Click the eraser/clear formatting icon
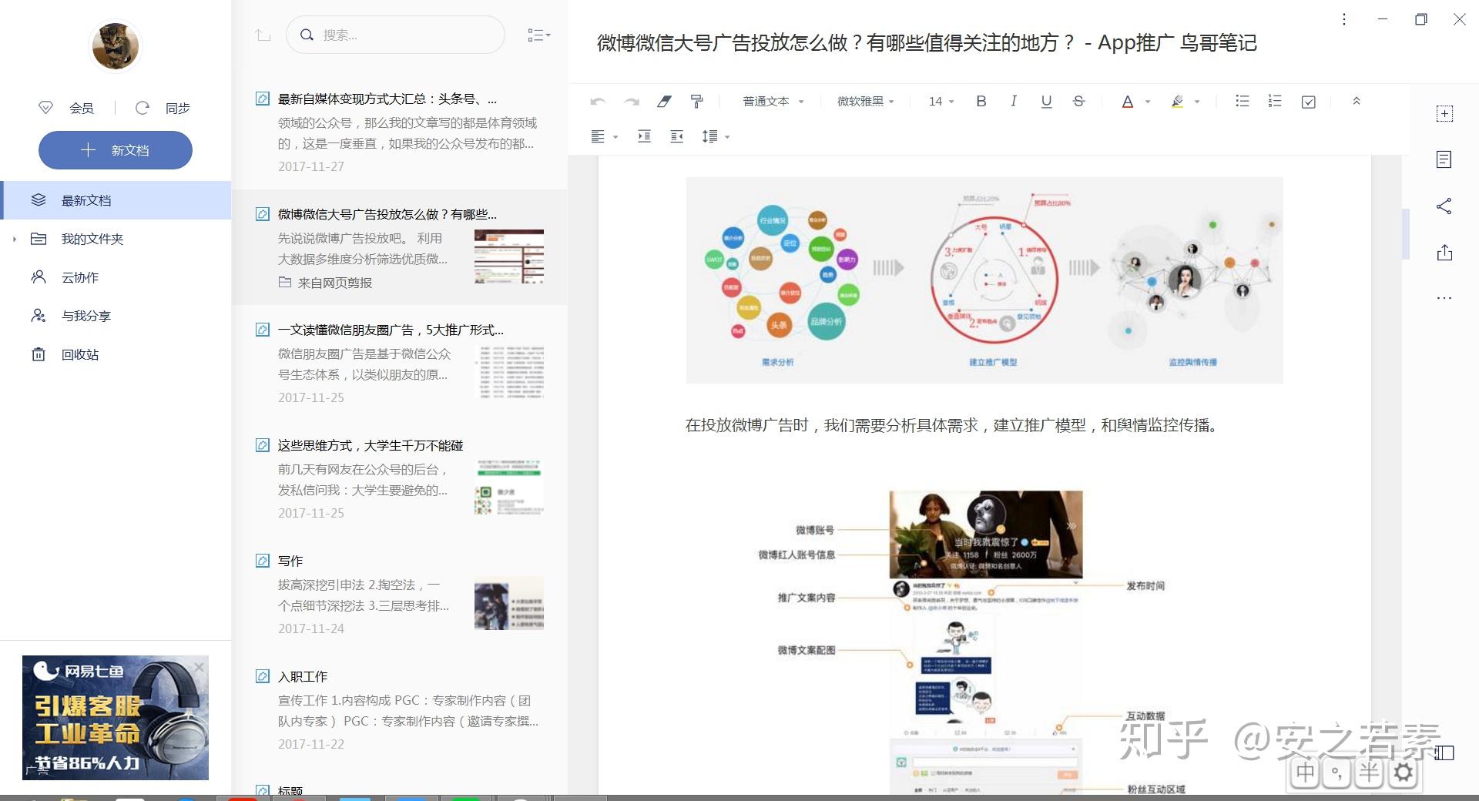Screen dimensions: 1479x801 [663, 101]
